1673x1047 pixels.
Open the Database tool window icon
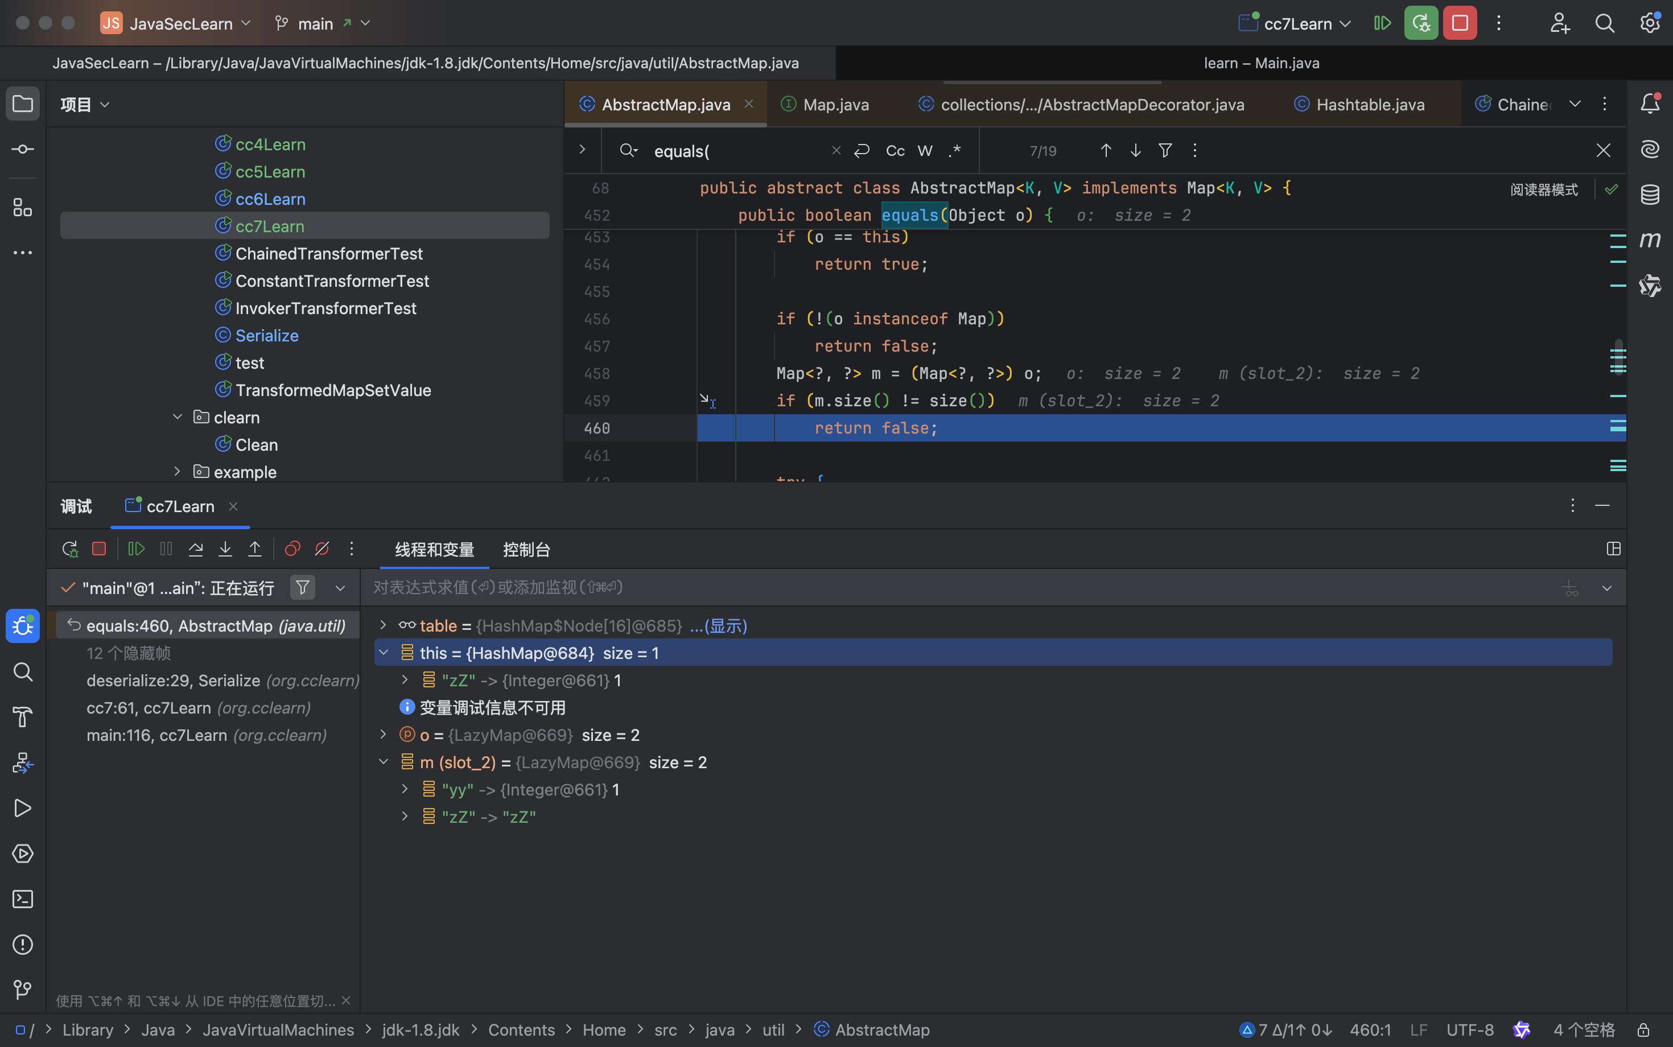pyautogui.click(x=1650, y=195)
